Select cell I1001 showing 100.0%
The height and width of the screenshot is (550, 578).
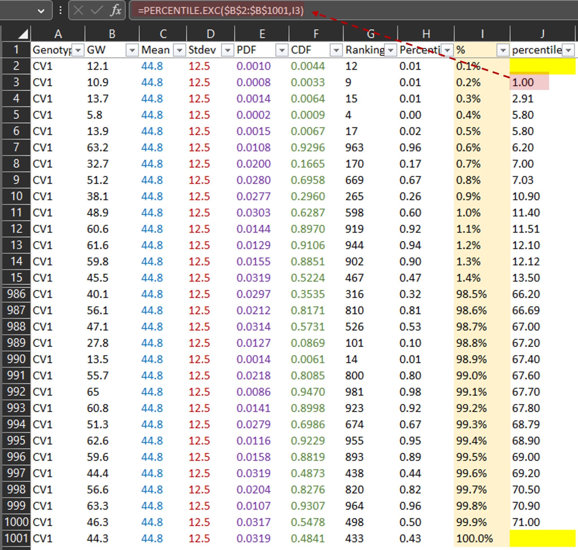(482, 538)
